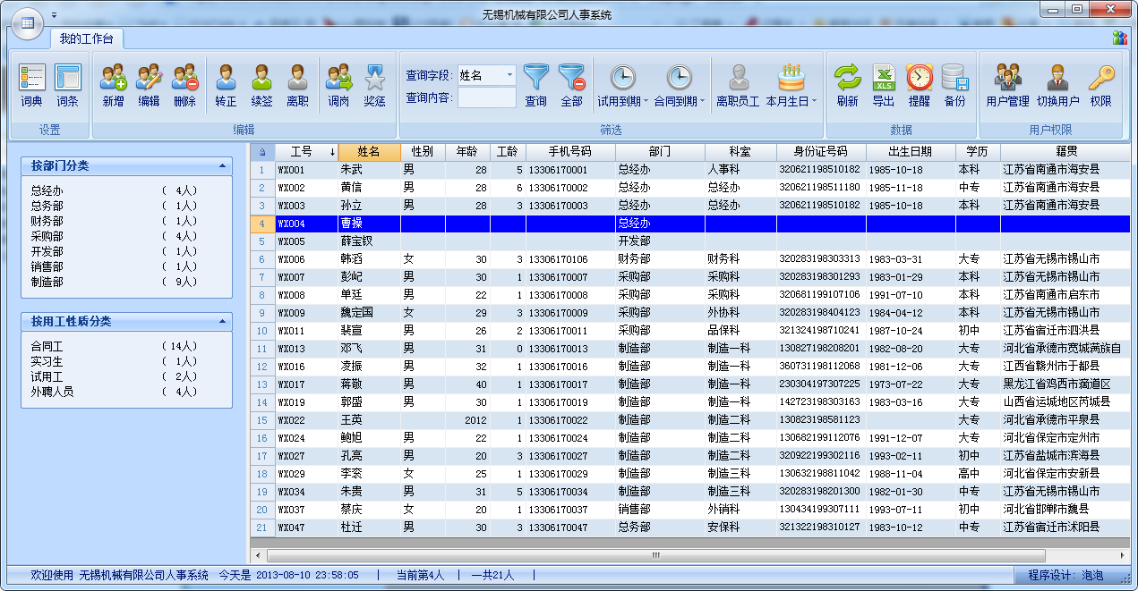The height and width of the screenshot is (591, 1138).
Task: Expand the 本月生日 dropdown button
Action: [814, 102]
